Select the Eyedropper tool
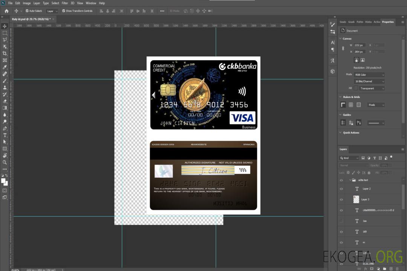This screenshot has width=407, height=271. (5, 67)
